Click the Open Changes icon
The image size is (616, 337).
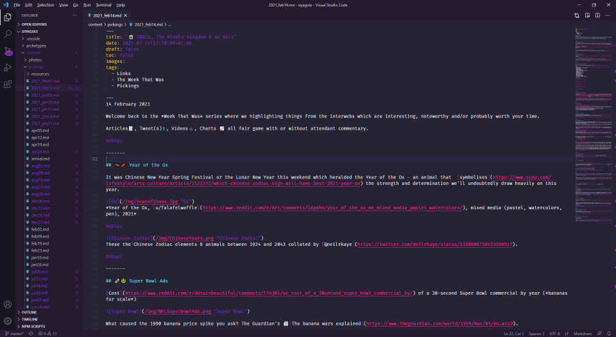577,15
